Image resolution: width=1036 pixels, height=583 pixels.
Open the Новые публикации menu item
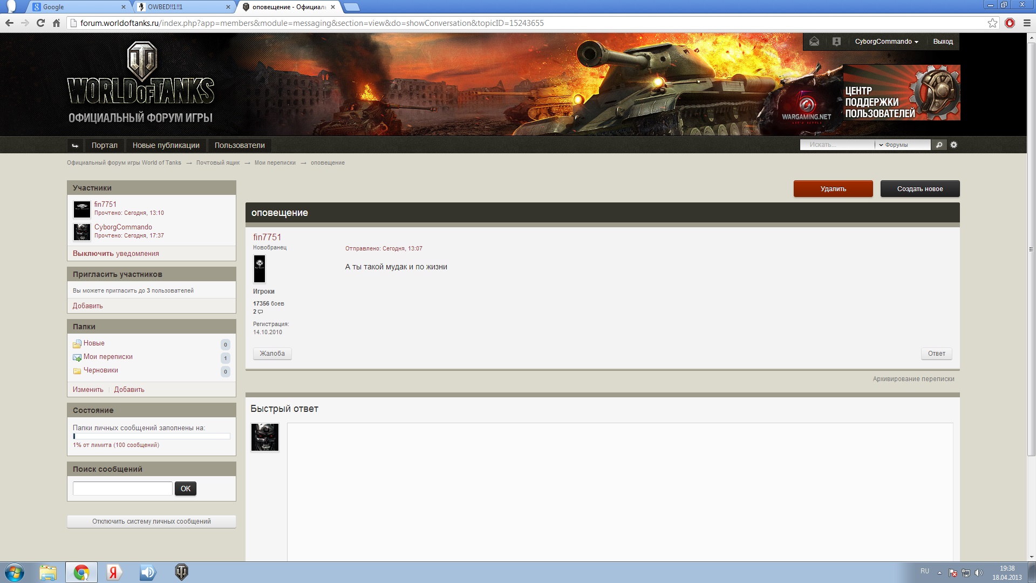(x=166, y=145)
